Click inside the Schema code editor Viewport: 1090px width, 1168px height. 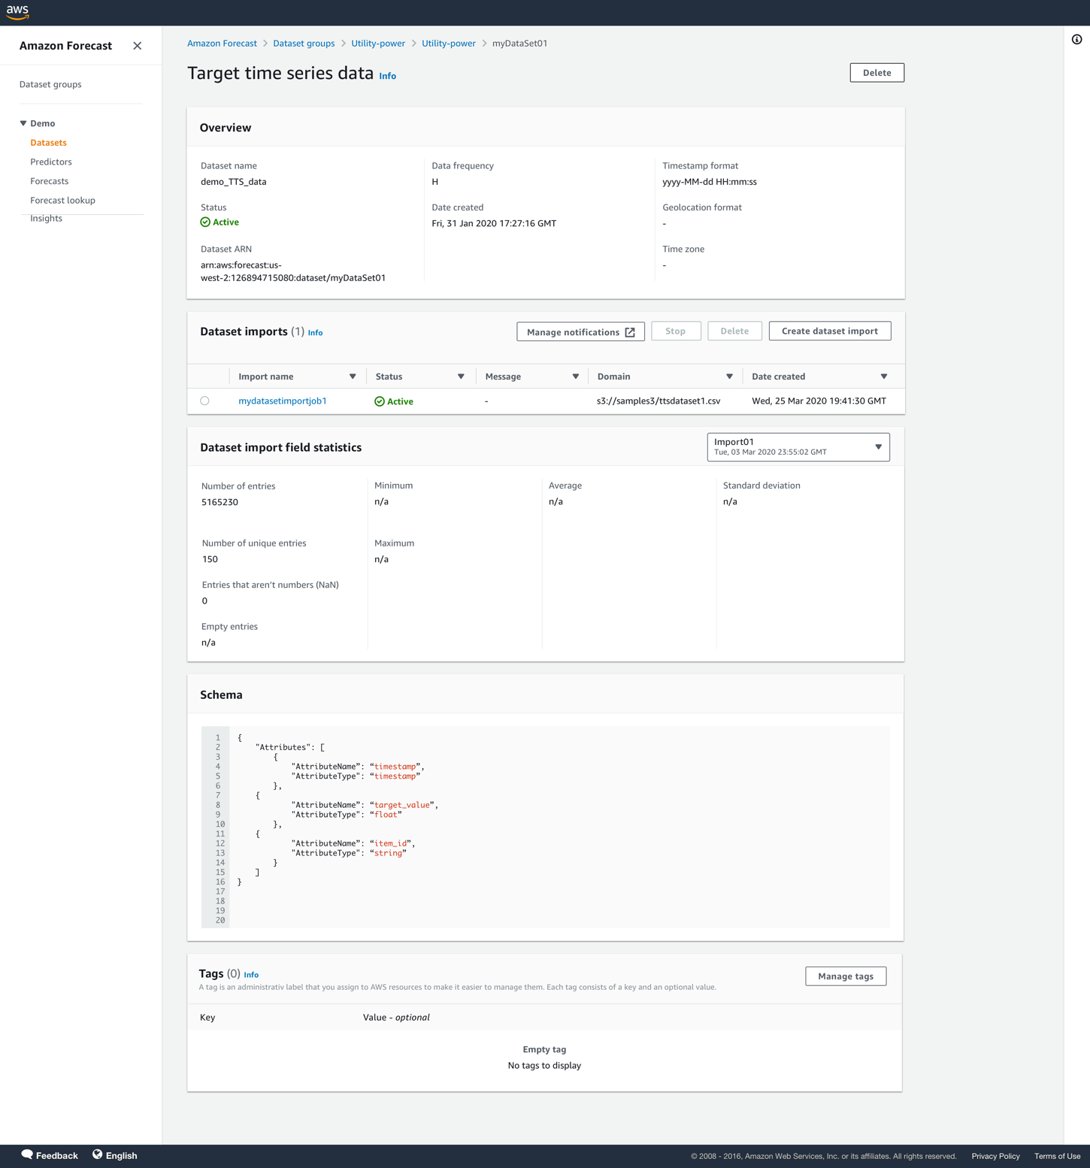pyautogui.click(x=556, y=827)
